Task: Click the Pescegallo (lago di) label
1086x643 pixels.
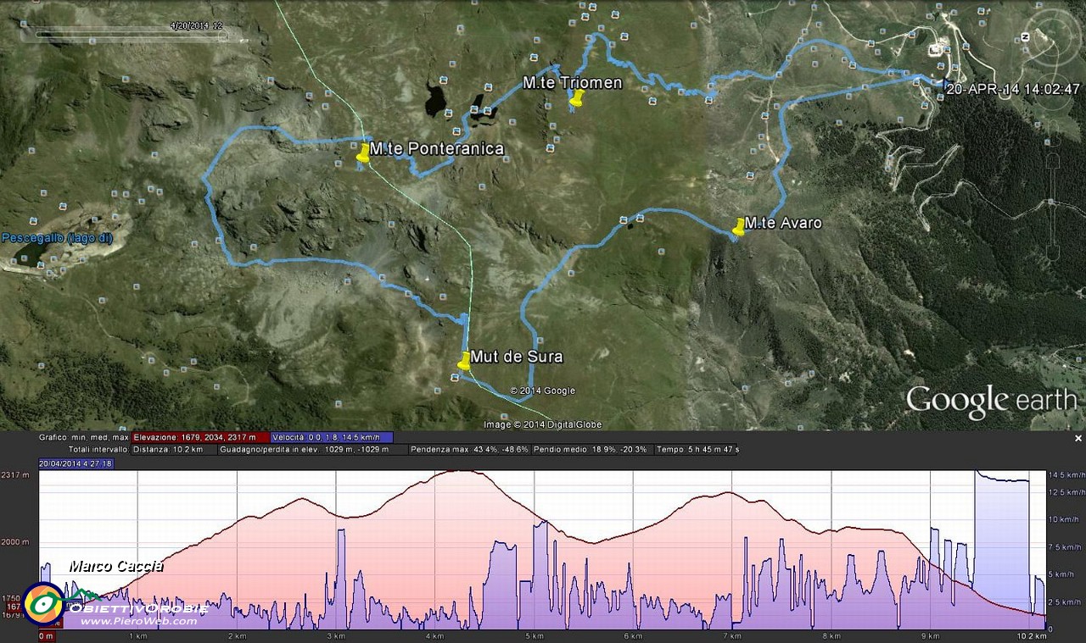Action: pyautogui.click(x=57, y=238)
